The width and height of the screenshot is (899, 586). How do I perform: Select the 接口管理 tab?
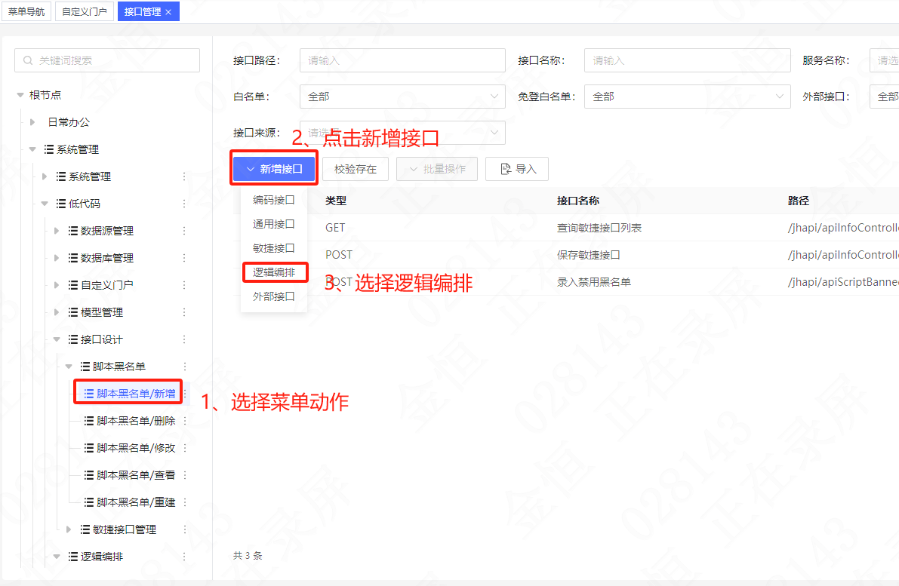tap(143, 11)
